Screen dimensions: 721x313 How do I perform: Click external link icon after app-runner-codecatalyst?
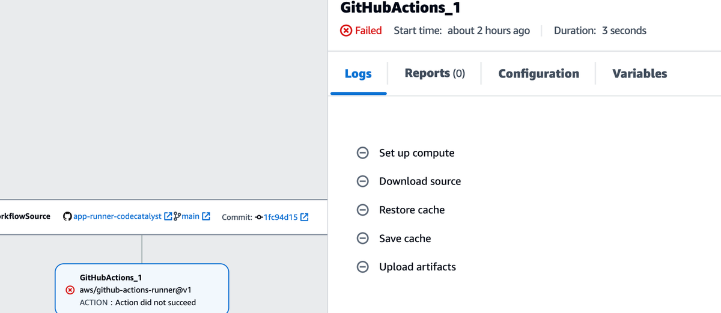pyautogui.click(x=168, y=216)
